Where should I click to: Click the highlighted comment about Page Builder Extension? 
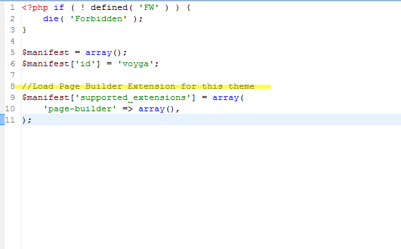[138, 86]
